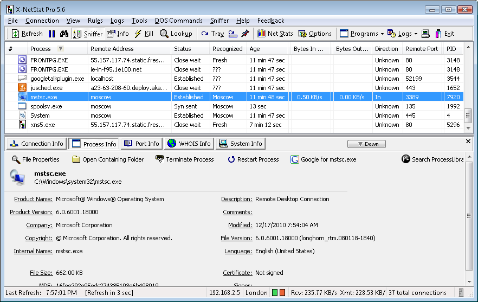The image size is (478, 302).
Task: Click the status bar icon at far right
Action: (461, 293)
